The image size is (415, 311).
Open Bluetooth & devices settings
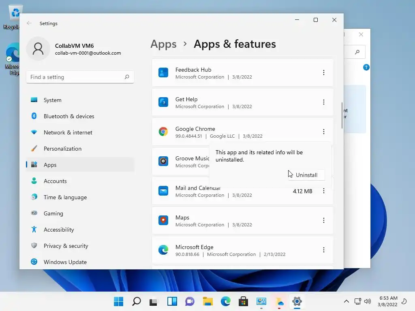tap(80, 116)
